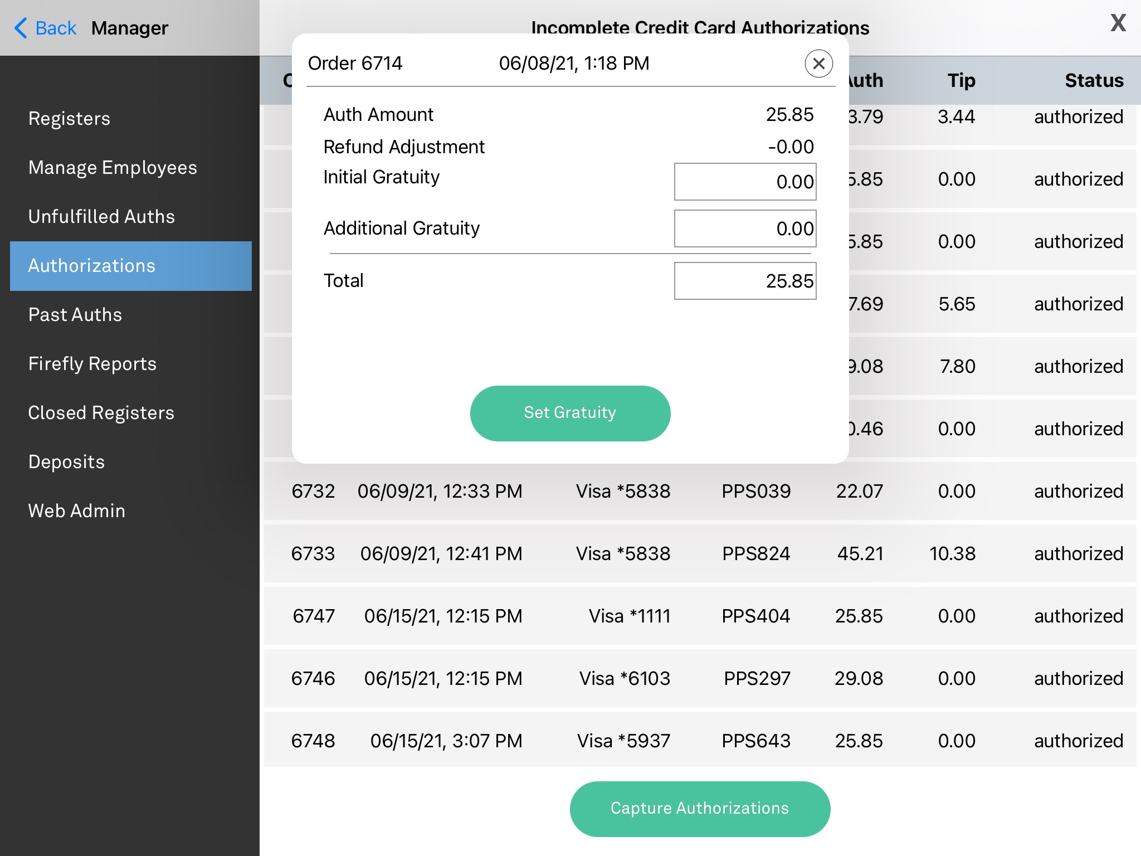Open Past Auths list
Viewport: 1141px width, 856px height.
tap(75, 315)
